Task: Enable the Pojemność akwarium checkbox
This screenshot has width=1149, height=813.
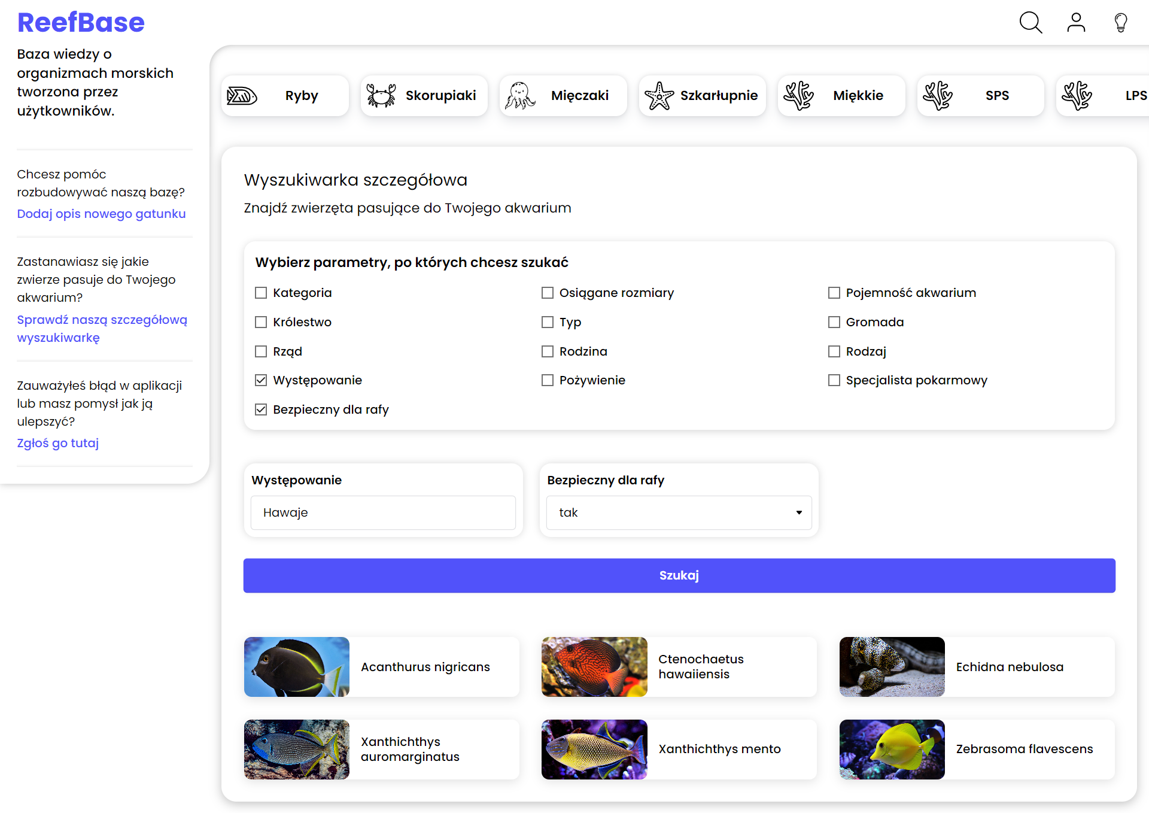Action: (x=834, y=293)
